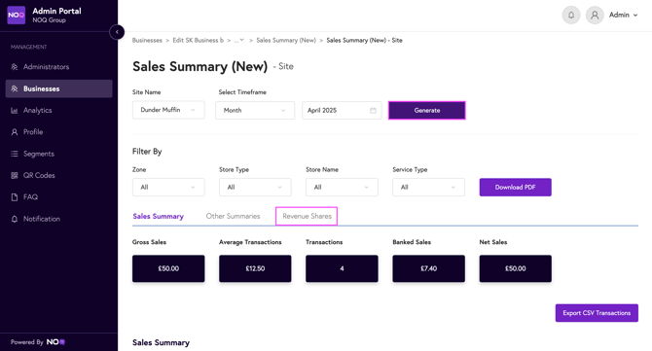Open the Zone filter dropdown
The width and height of the screenshot is (652, 351).
tap(168, 188)
